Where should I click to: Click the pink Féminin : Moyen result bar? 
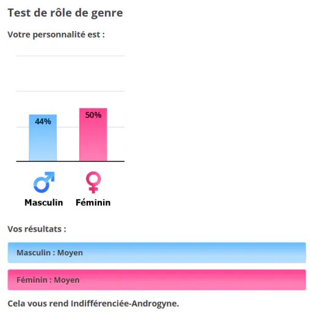[x=157, y=280]
